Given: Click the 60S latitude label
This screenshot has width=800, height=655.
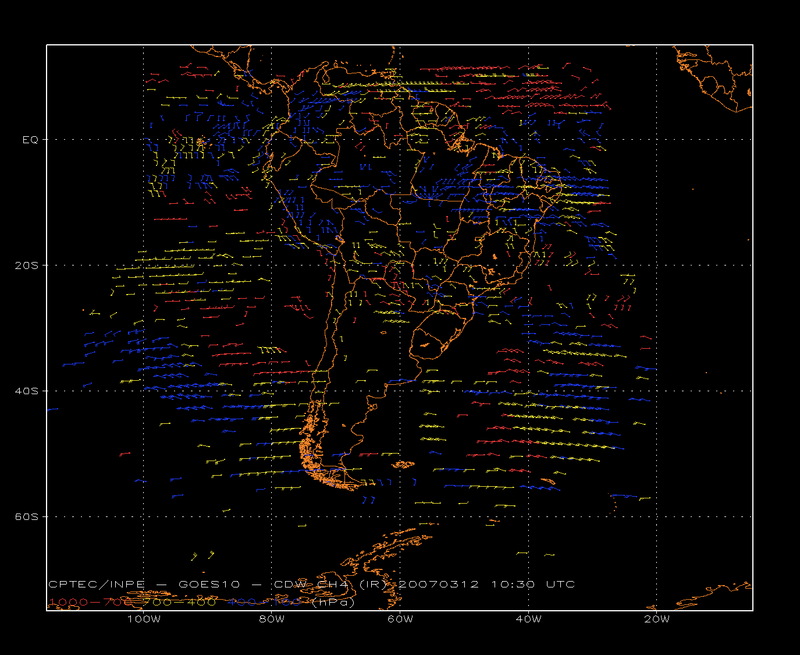Looking at the screenshot, I should (x=27, y=517).
